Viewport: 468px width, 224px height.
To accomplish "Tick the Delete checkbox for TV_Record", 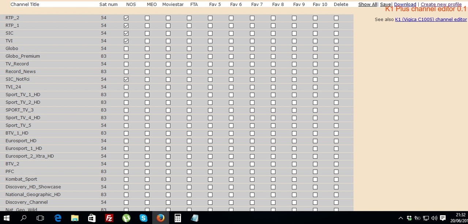I will click(x=336, y=64).
